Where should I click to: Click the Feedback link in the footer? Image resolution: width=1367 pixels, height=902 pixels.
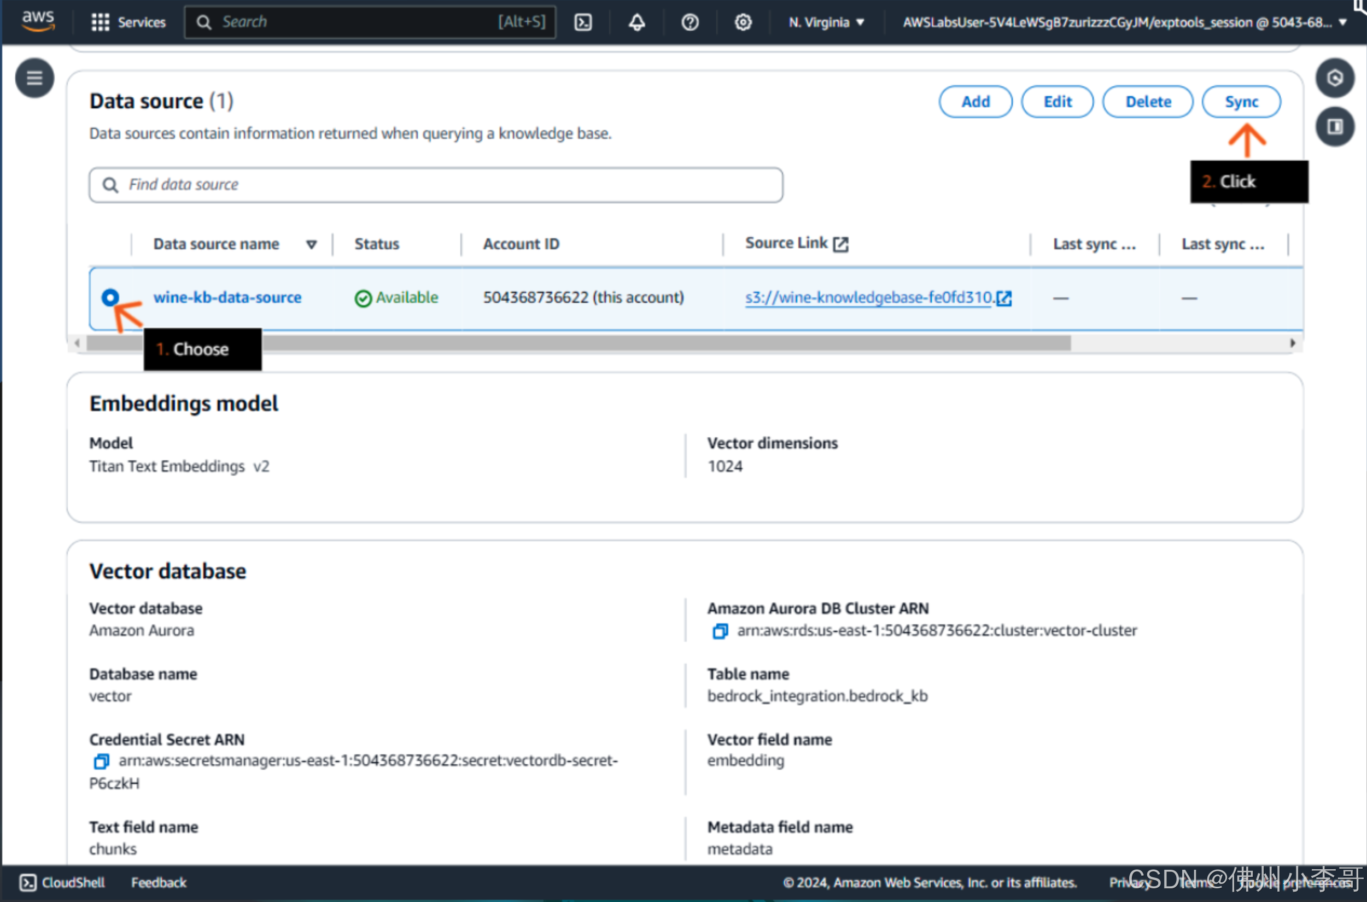point(159,882)
